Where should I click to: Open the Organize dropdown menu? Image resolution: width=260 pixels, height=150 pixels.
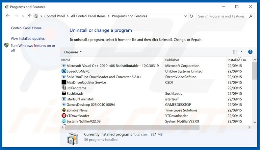(73, 52)
